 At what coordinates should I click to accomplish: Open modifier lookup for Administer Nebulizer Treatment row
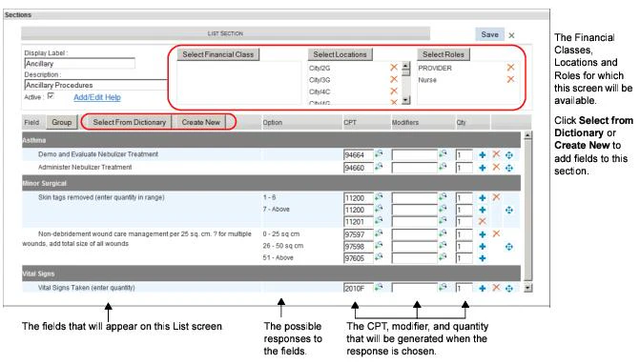click(x=443, y=167)
